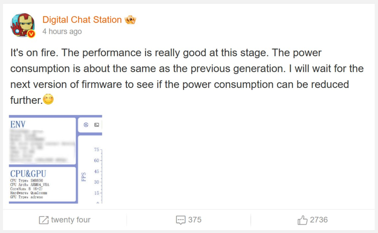Click the orange verified badge on avatar
The width and height of the screenshot is (378, 233).
[x=32, y=34]
